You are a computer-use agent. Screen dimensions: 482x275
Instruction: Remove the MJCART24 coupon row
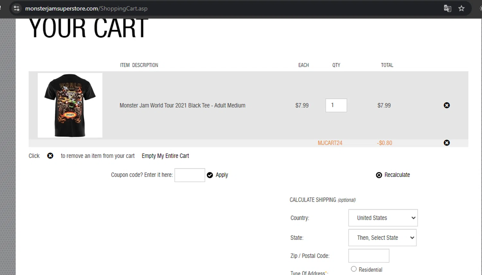click(x=447, y=143)
